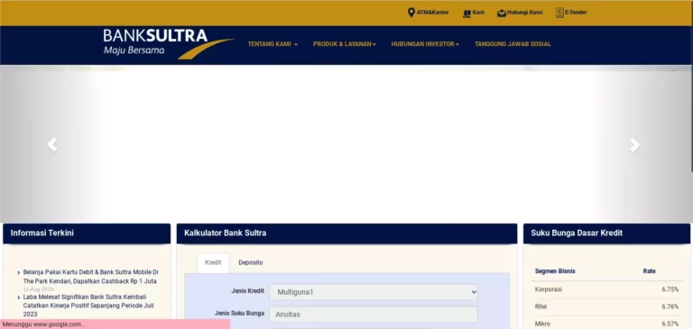Click the Rate column header
Screen dimensions: 693x329
pos(650,271)
